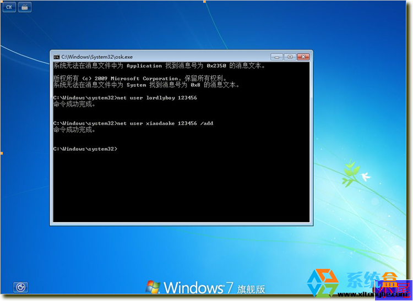Click the Application 0x2350 message line

click(159, 66)
